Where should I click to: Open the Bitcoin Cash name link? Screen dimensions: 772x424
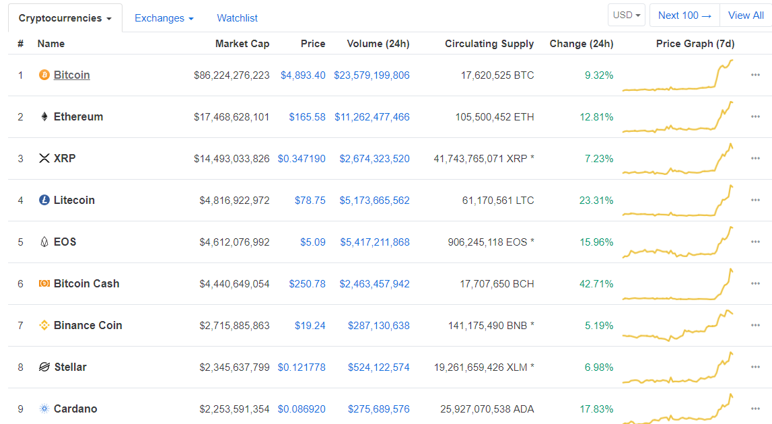87,283
